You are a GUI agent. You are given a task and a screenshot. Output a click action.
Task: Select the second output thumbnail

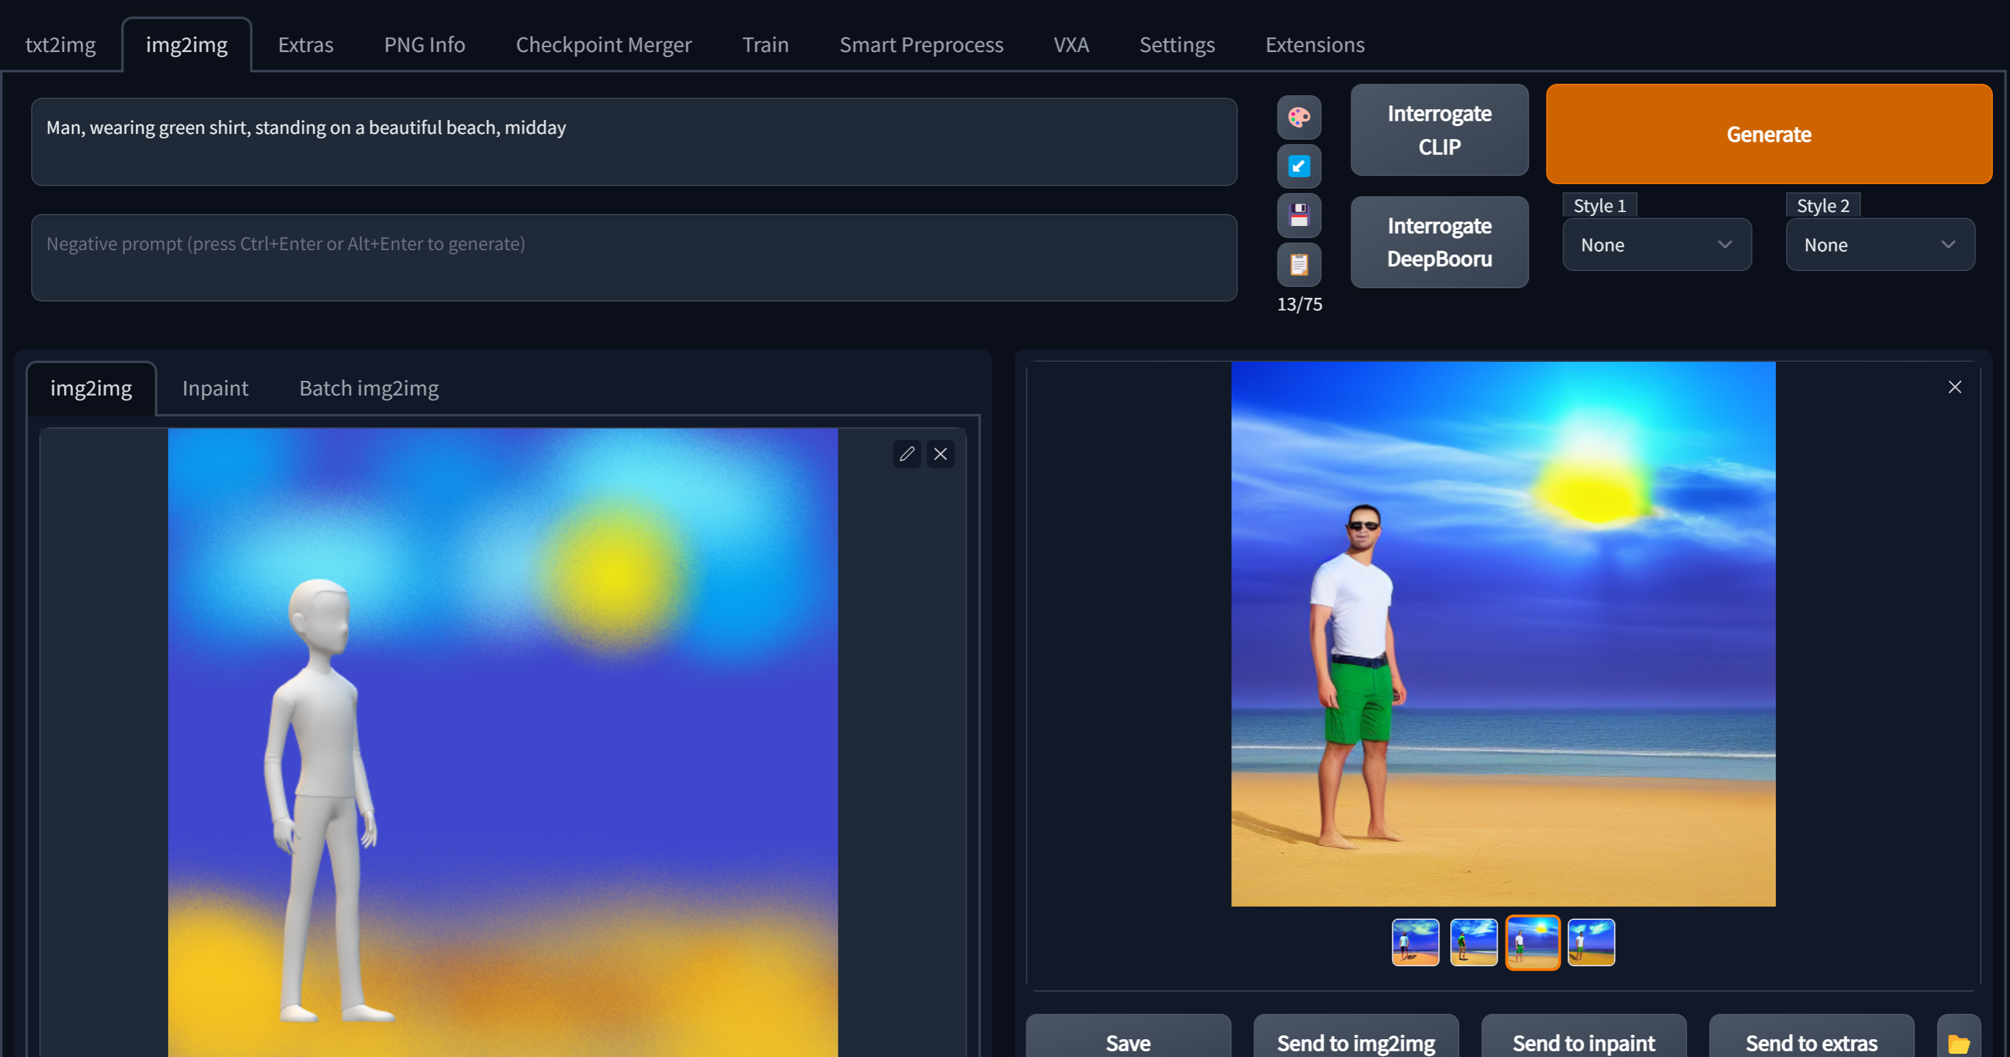pos(1474,942)
